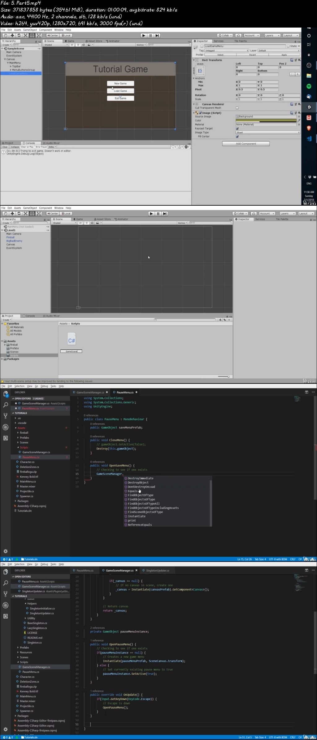Expand fireball folder in Level1 Project panel
Screen dimensions: 317x740
(x=5, y=344)
